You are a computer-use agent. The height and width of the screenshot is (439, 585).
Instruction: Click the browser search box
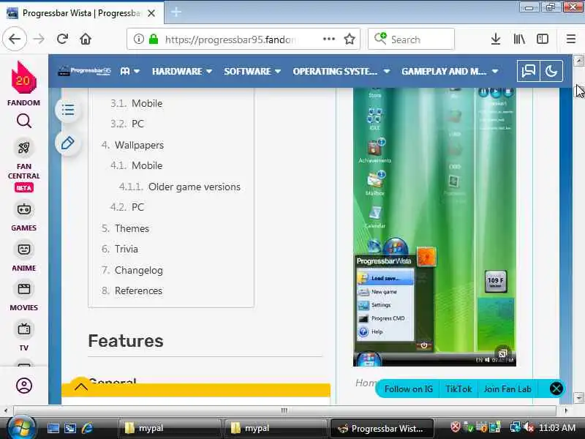[x=411, y=39]
